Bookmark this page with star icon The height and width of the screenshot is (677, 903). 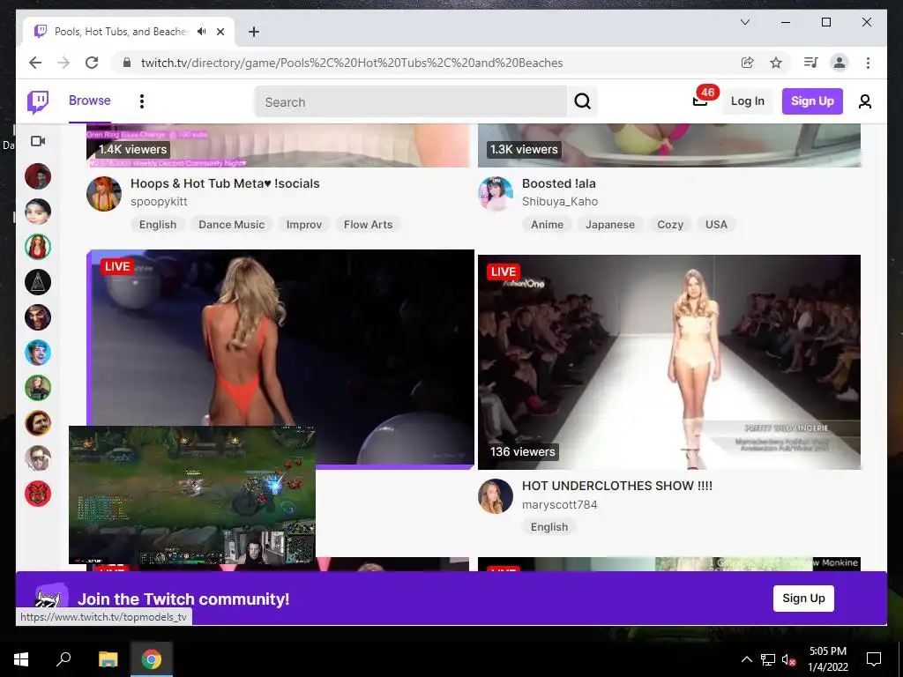[776, 63]
